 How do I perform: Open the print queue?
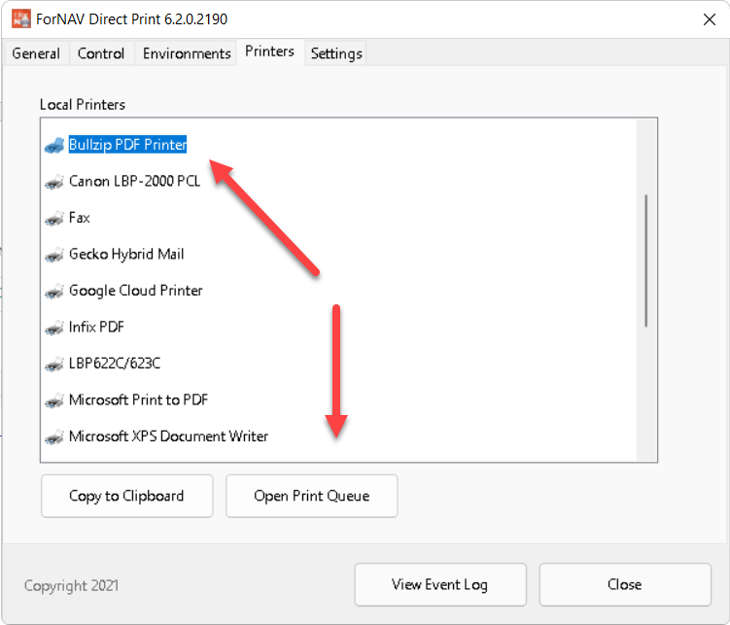point(311,496)
